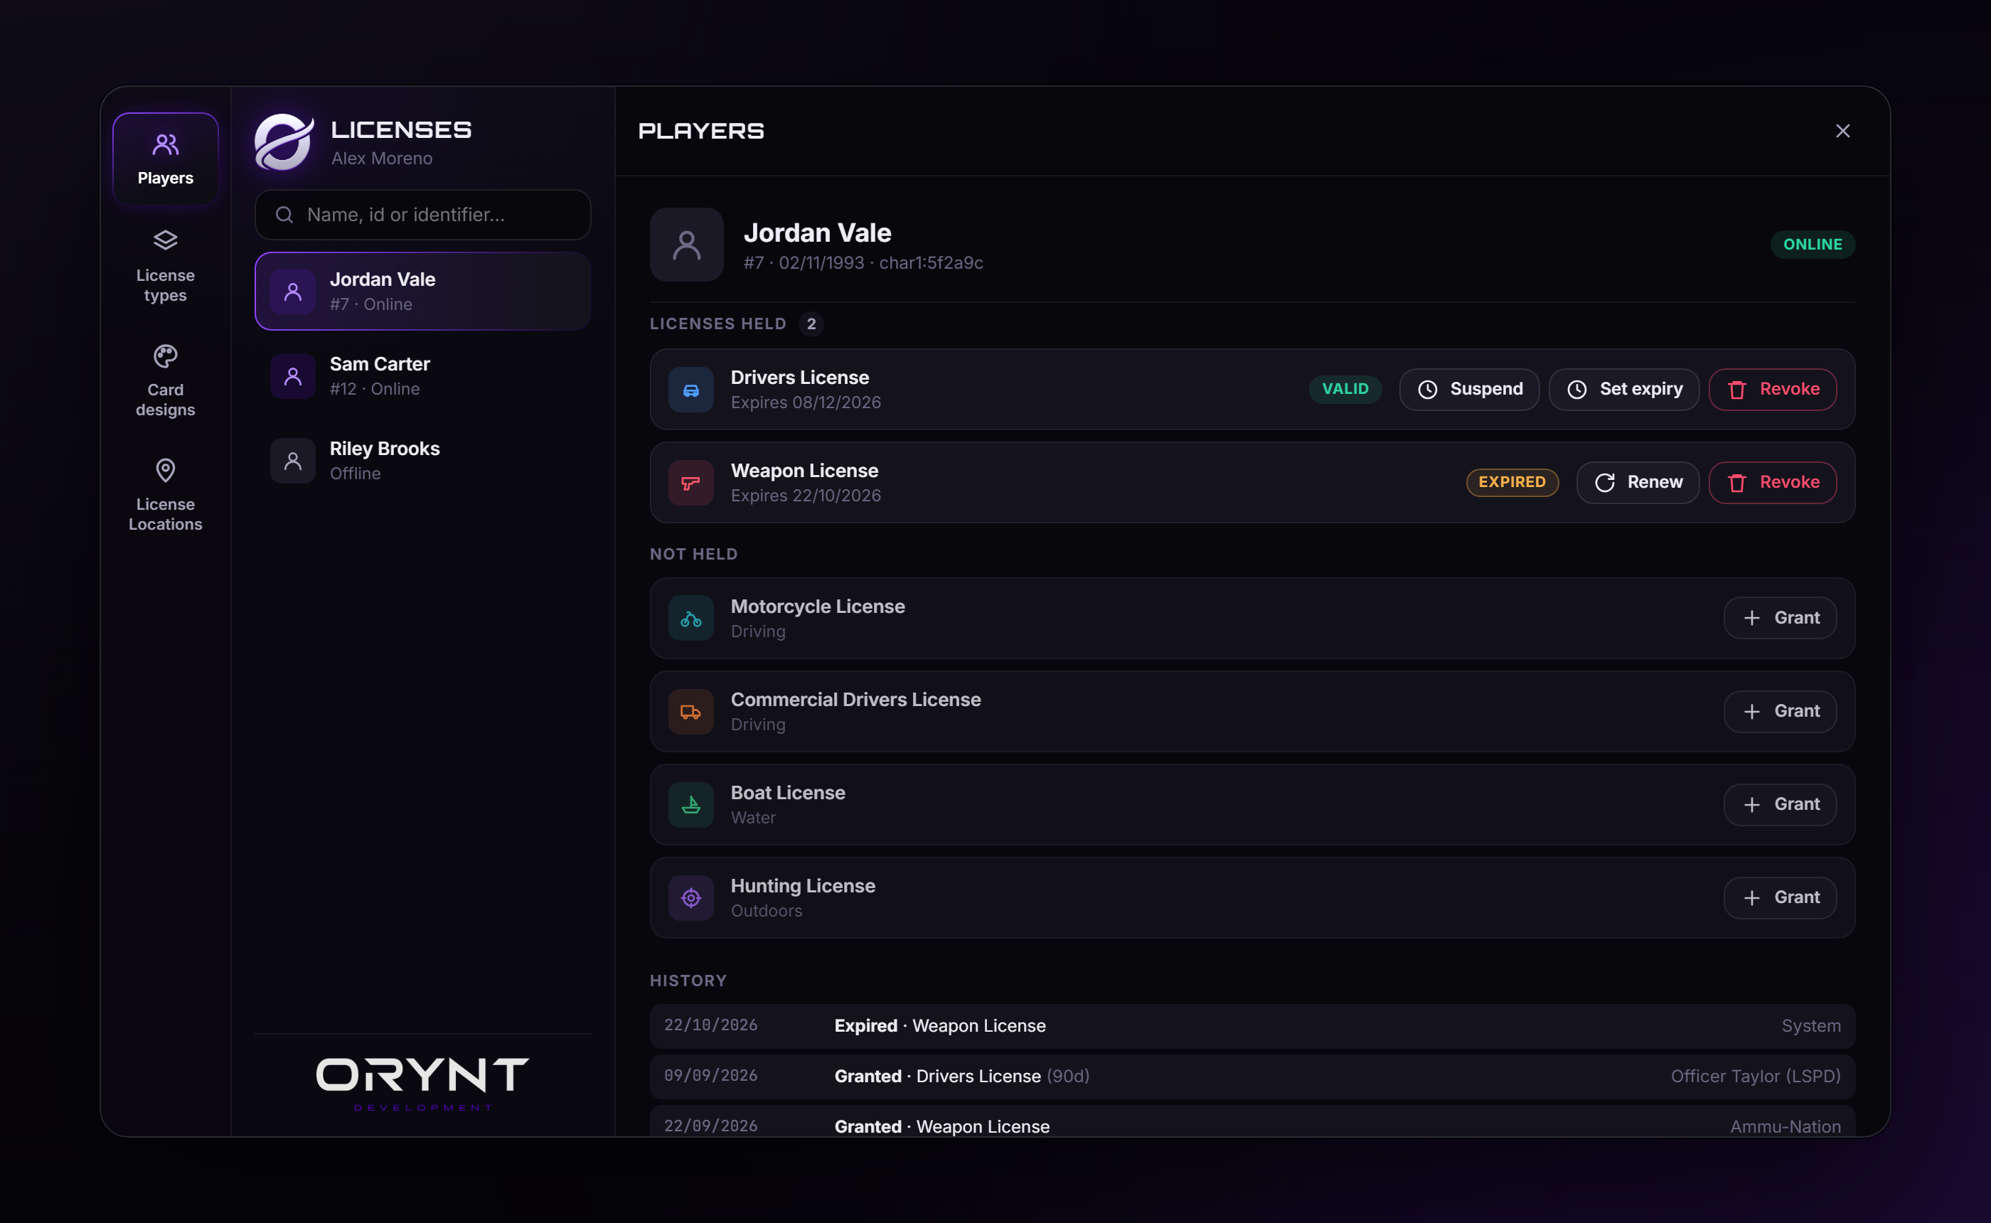
Task: Select Riley Brooks in player list
Action: 422,460
